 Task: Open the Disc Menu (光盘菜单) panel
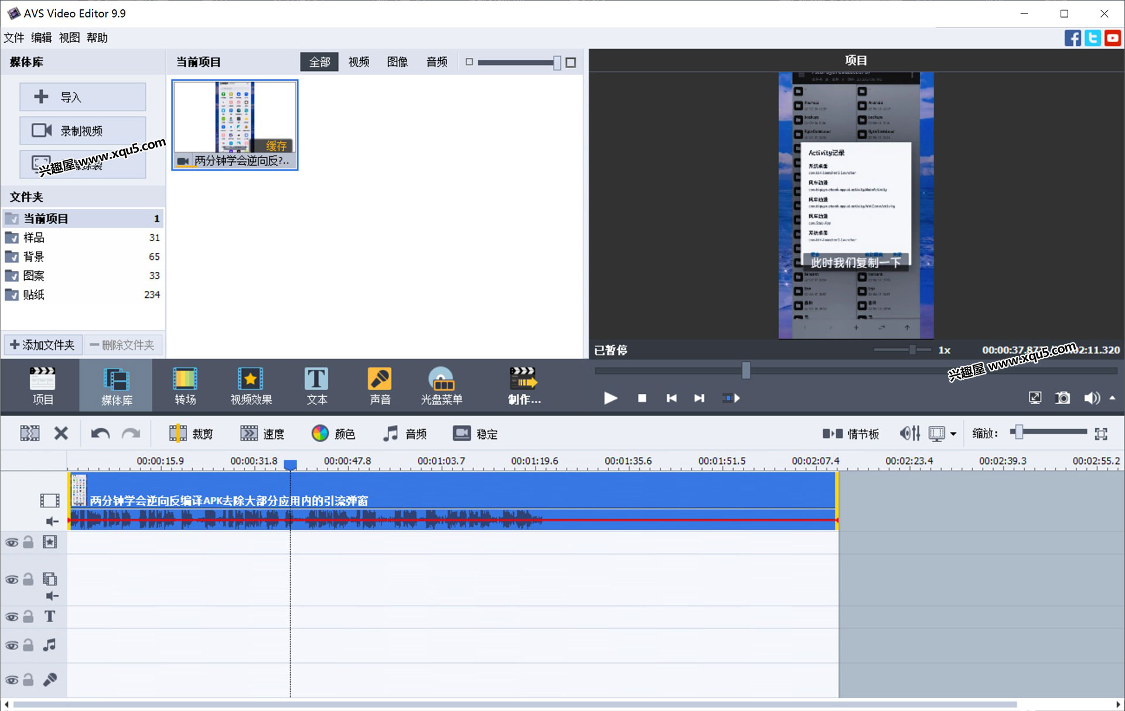(x=441, y=386)
